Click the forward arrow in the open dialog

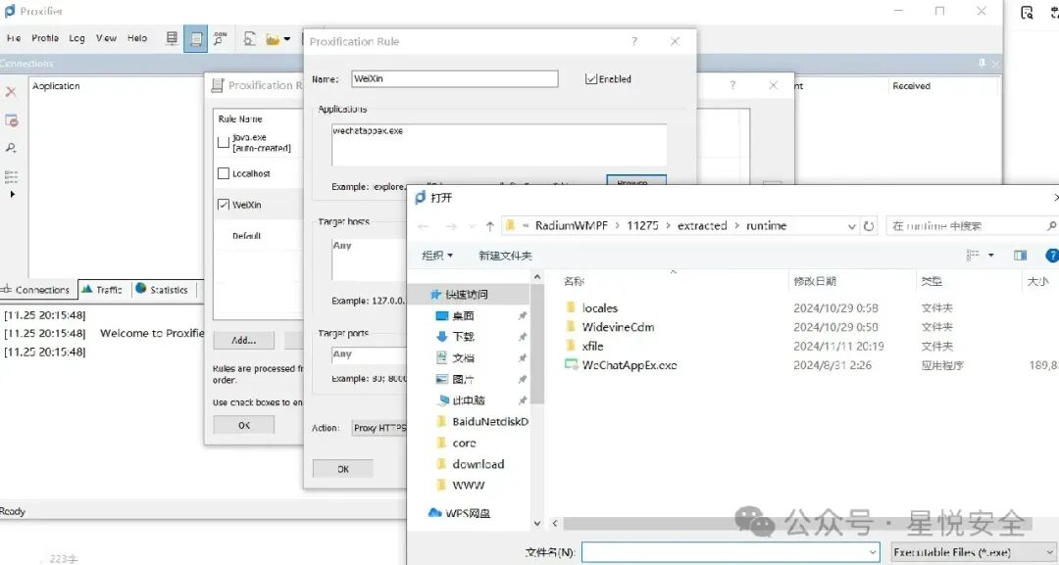tap(451, 226)
